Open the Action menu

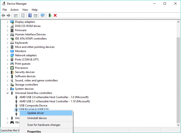[x=14, y=10]
